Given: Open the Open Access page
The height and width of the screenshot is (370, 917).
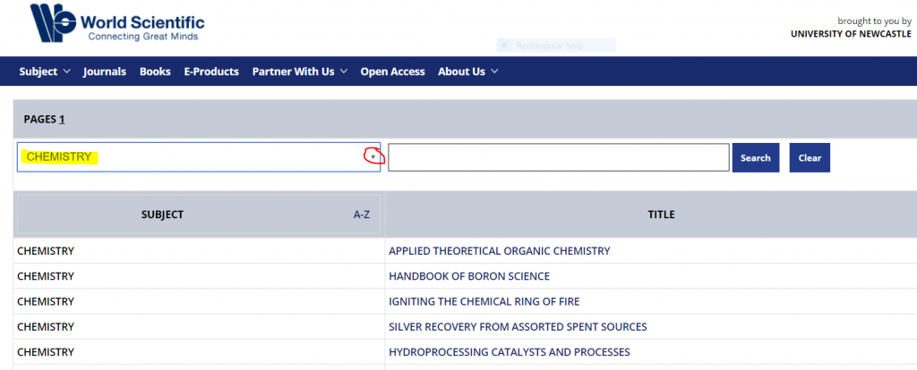Looking at the screenshot, I should [392, 71].
